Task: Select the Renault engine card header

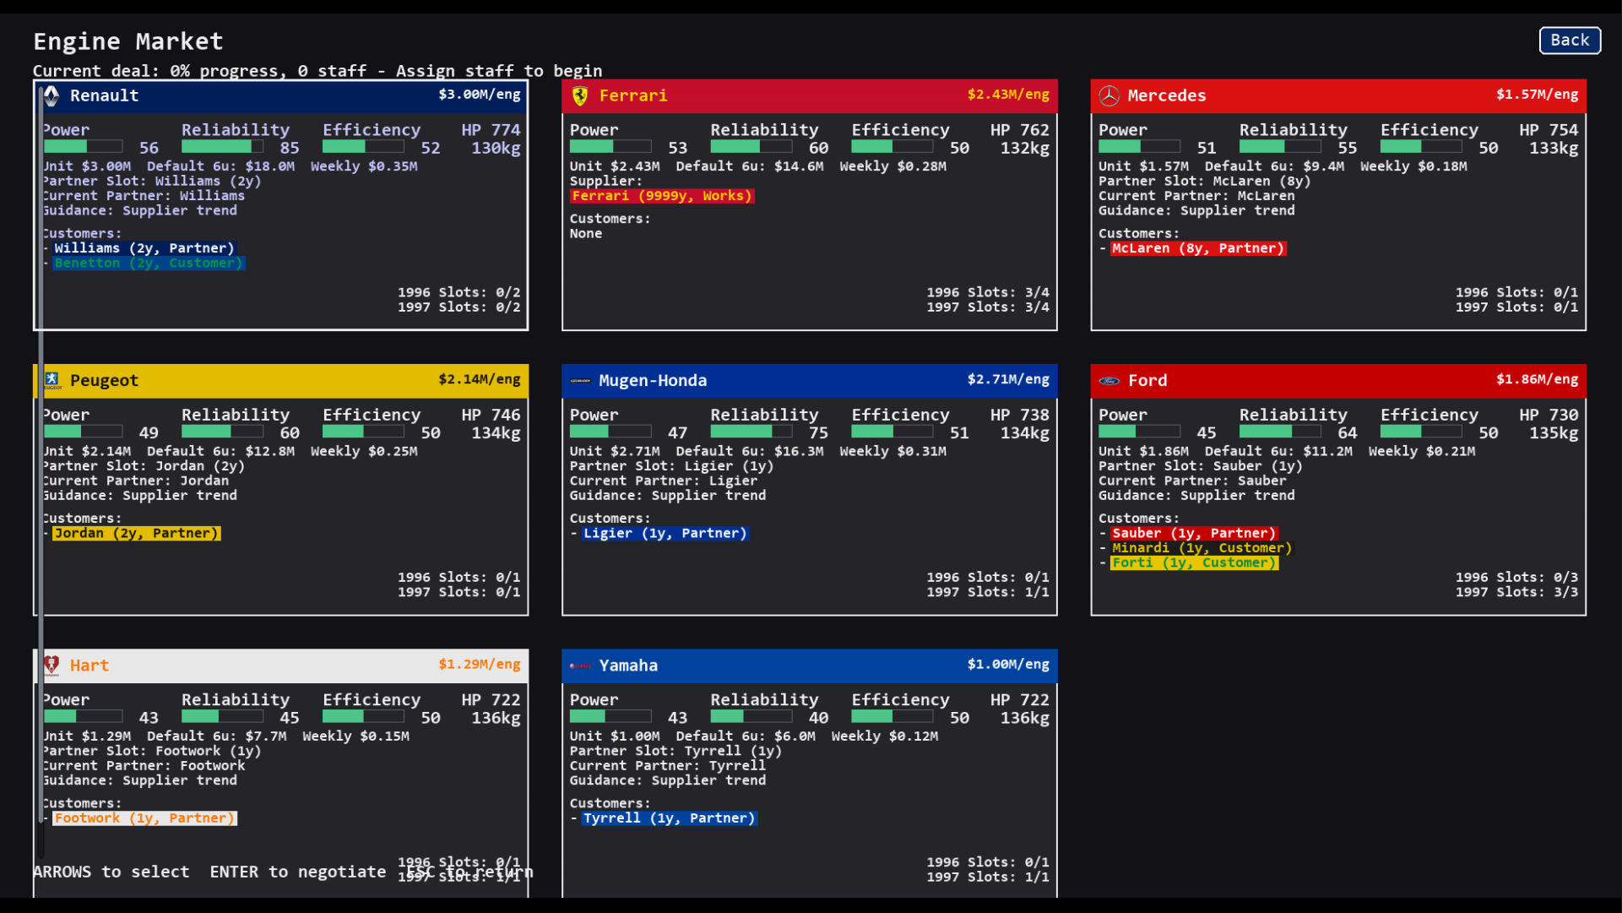Action: click(x=281, y=95)
